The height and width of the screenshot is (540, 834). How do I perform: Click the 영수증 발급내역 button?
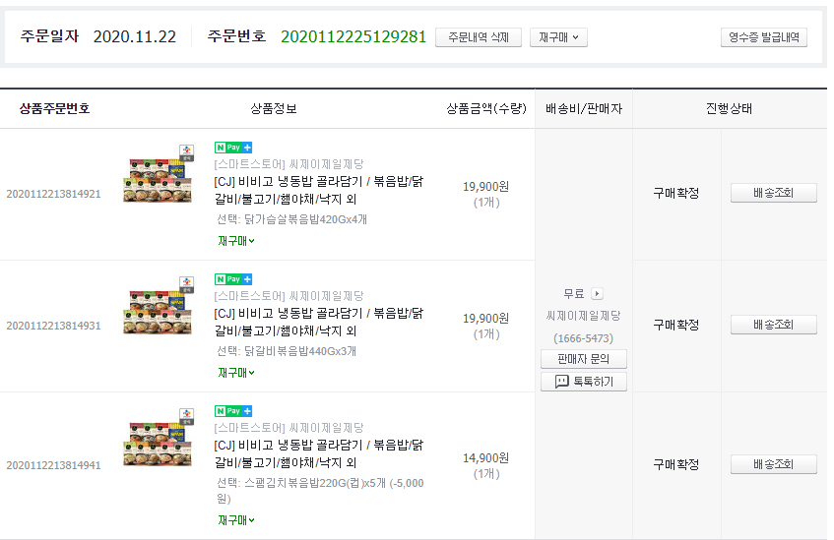click(764, 37)
